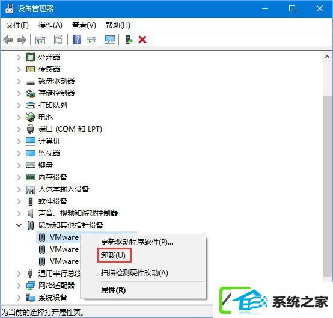Expand the 处理器 category
333x318 pixels.
pos(19,57)
